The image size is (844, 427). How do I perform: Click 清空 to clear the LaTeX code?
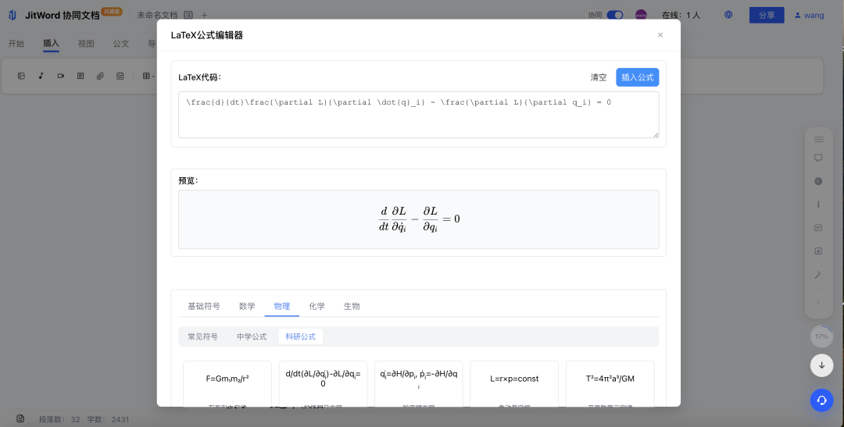(599, 77)
